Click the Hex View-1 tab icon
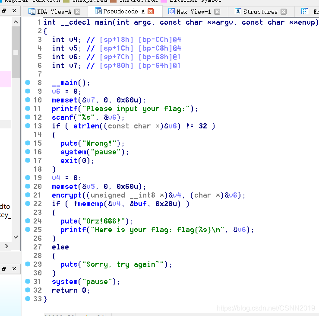Viewport: 319px width, 316px height. pos(171,11)
